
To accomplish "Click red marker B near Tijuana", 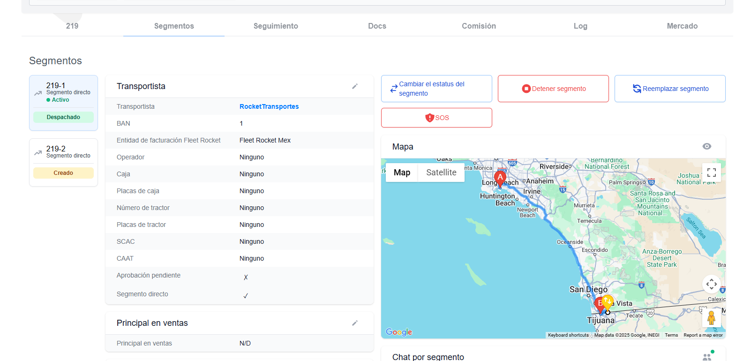I will 600,305.
